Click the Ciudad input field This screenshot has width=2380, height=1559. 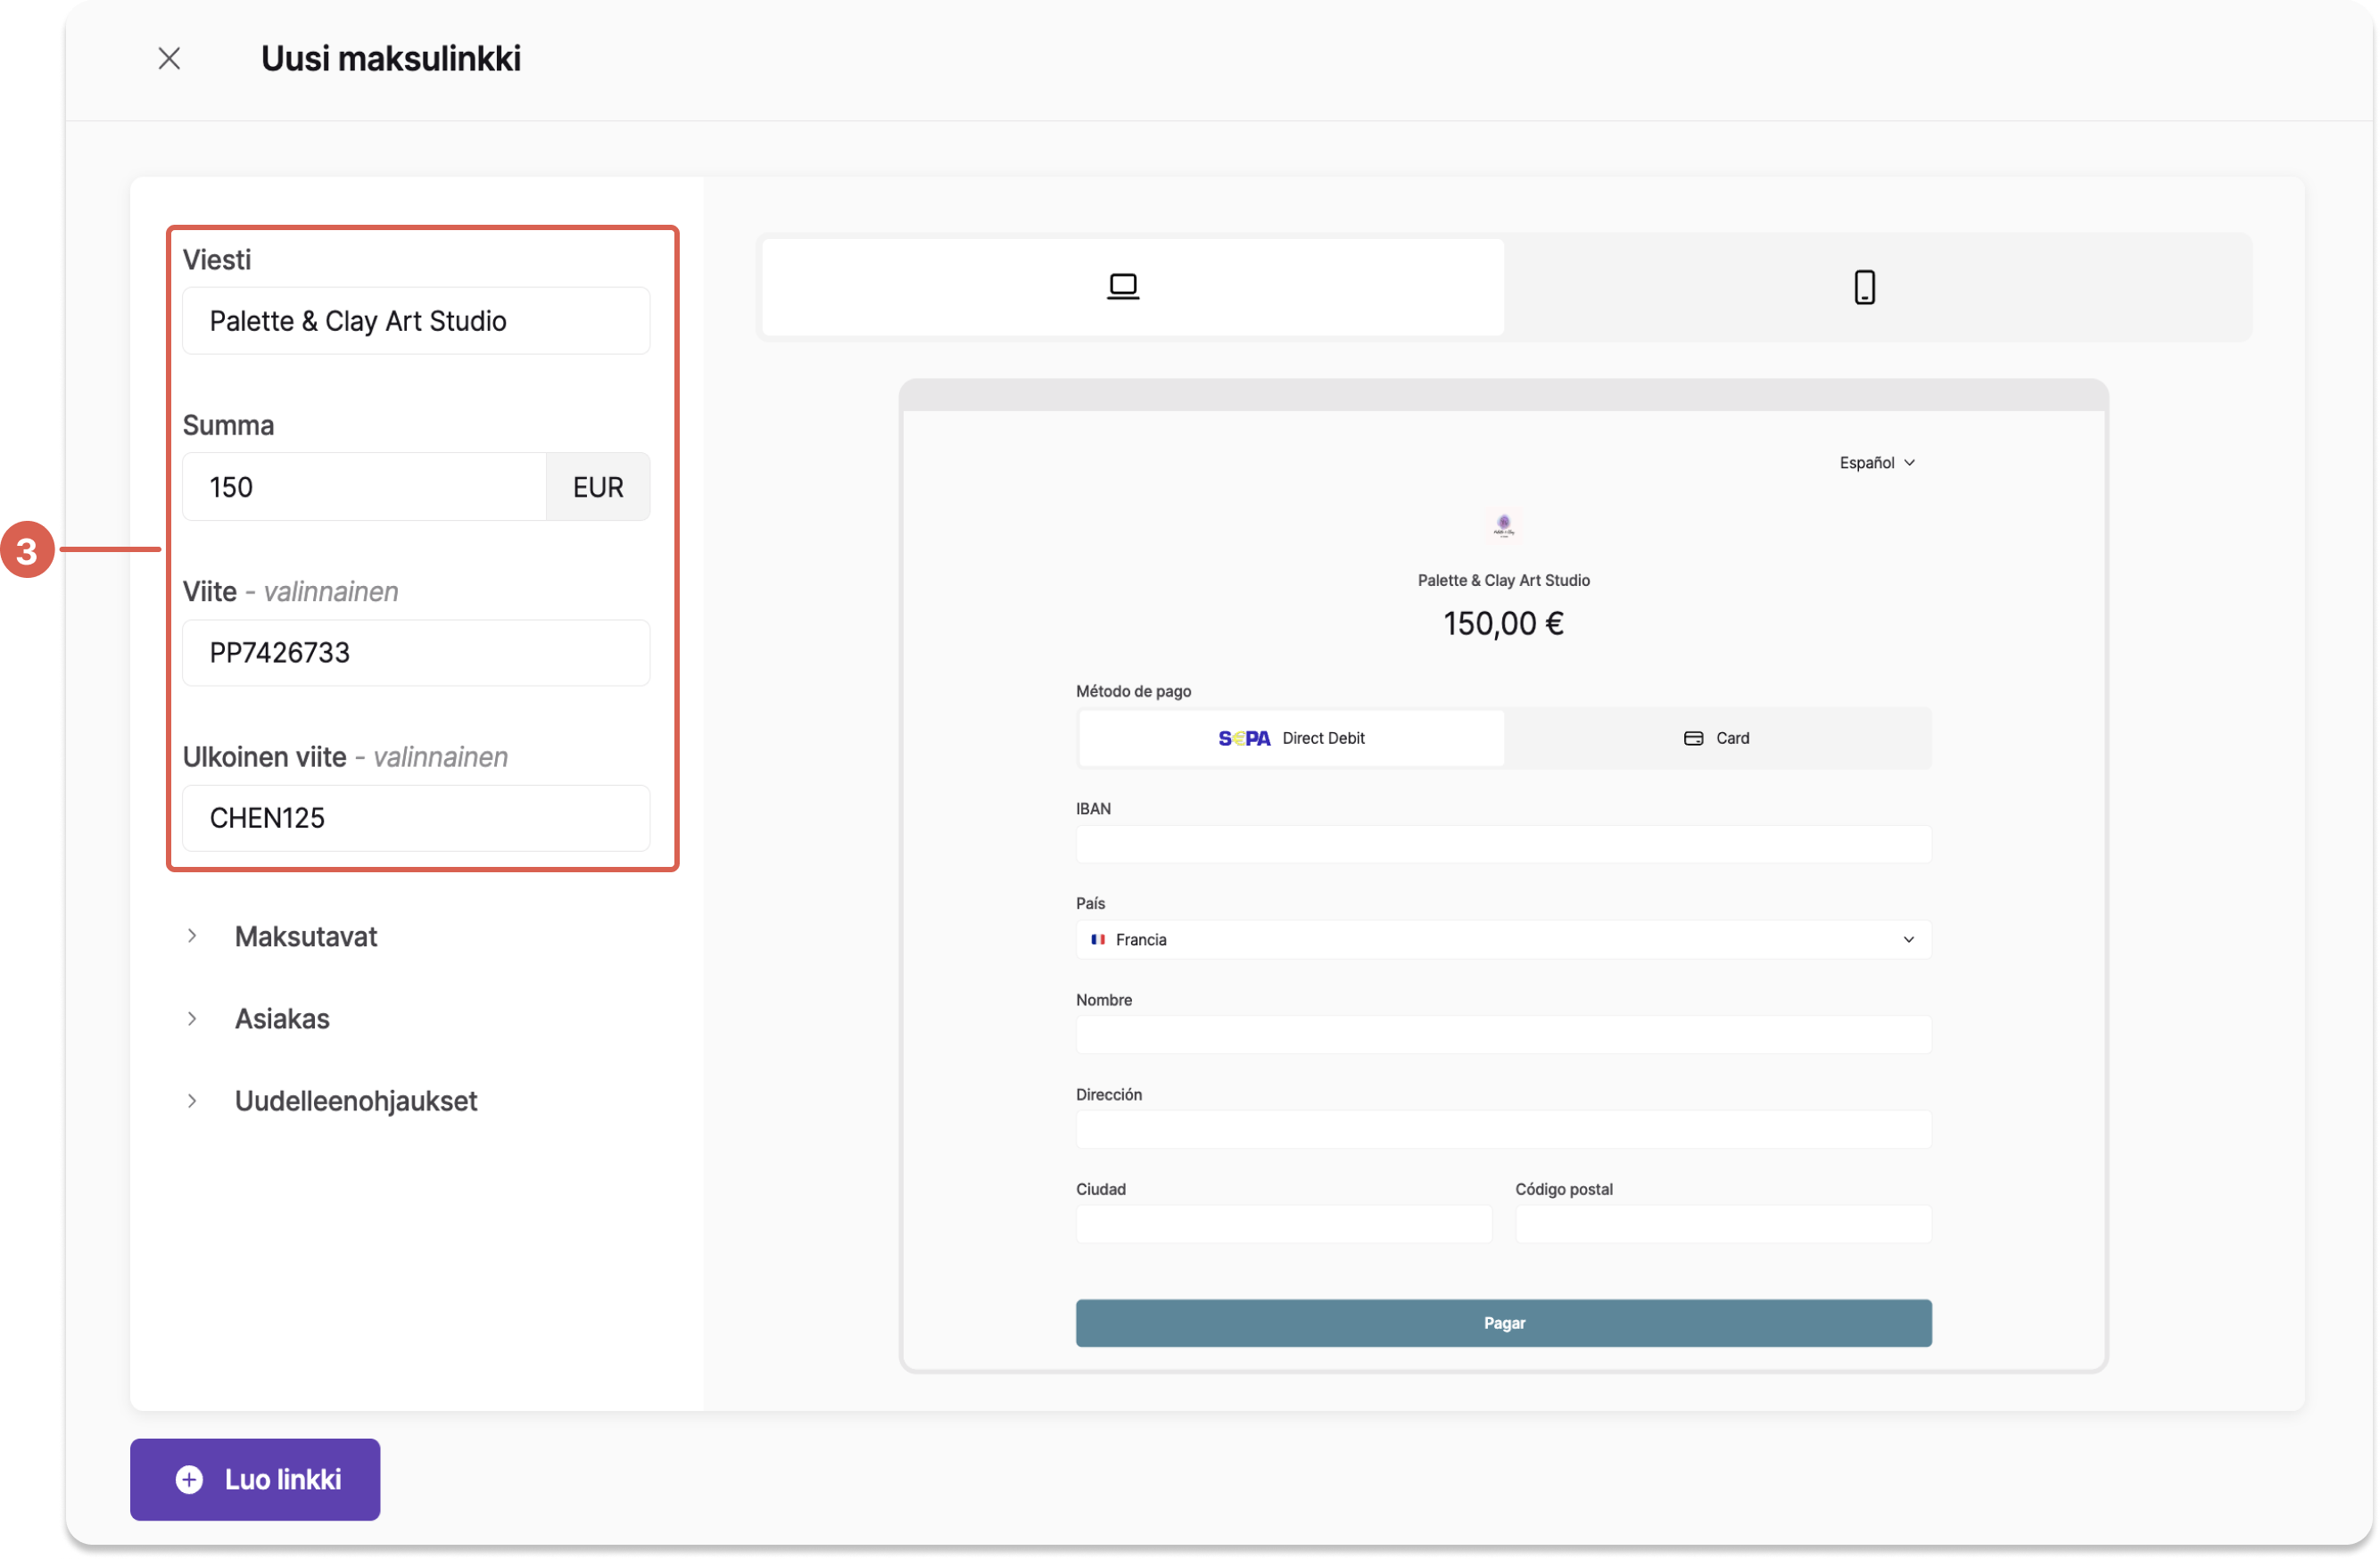[x=1283, y=1225]
